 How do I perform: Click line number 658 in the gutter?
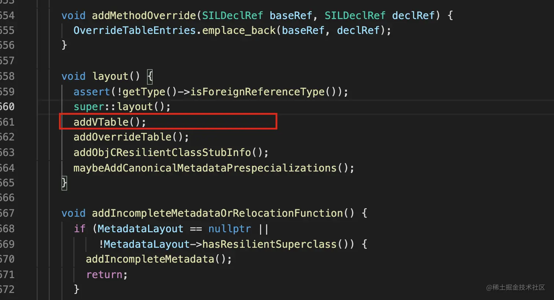pyautogui.click(x=7, y=76)
